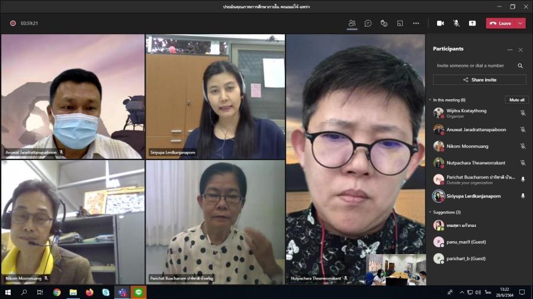Toggle the show participants button
Viewport: 533px width, 299px height.
pyautogui.click(x=352, y=23)
